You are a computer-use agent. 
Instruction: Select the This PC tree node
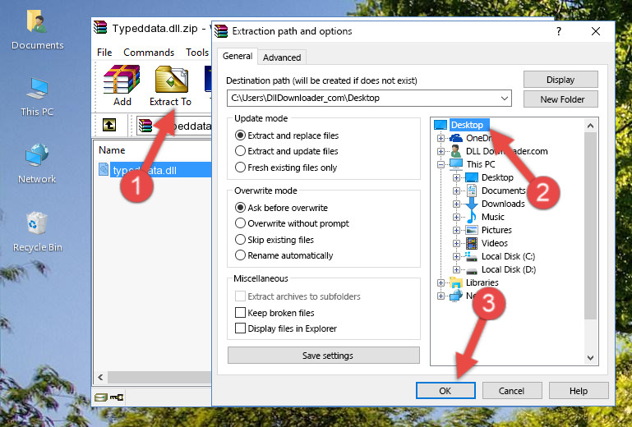[x=481, y=164]
